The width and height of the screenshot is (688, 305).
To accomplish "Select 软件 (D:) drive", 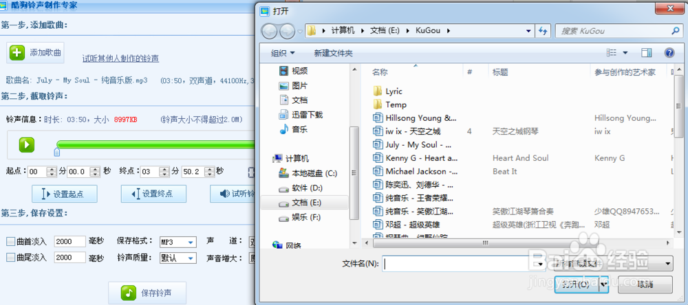I will pos(301,188).
